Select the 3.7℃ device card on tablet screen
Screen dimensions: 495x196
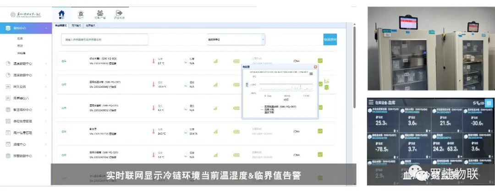point(415,146)
